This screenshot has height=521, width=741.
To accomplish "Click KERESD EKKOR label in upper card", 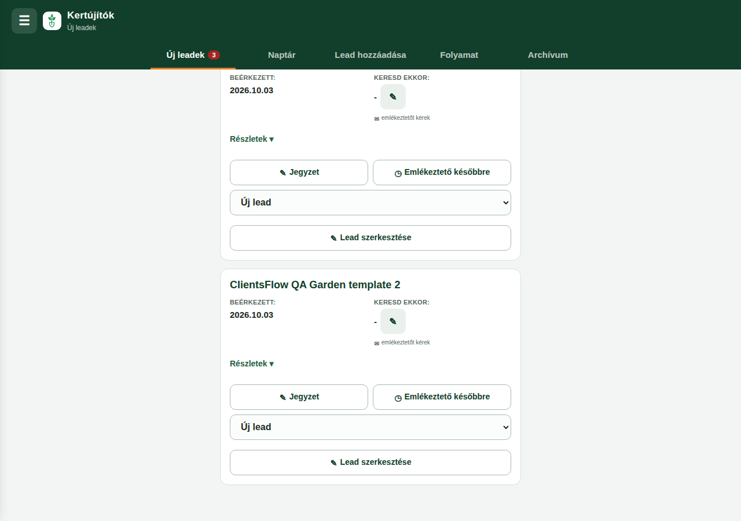I will (x=402, y=78).
